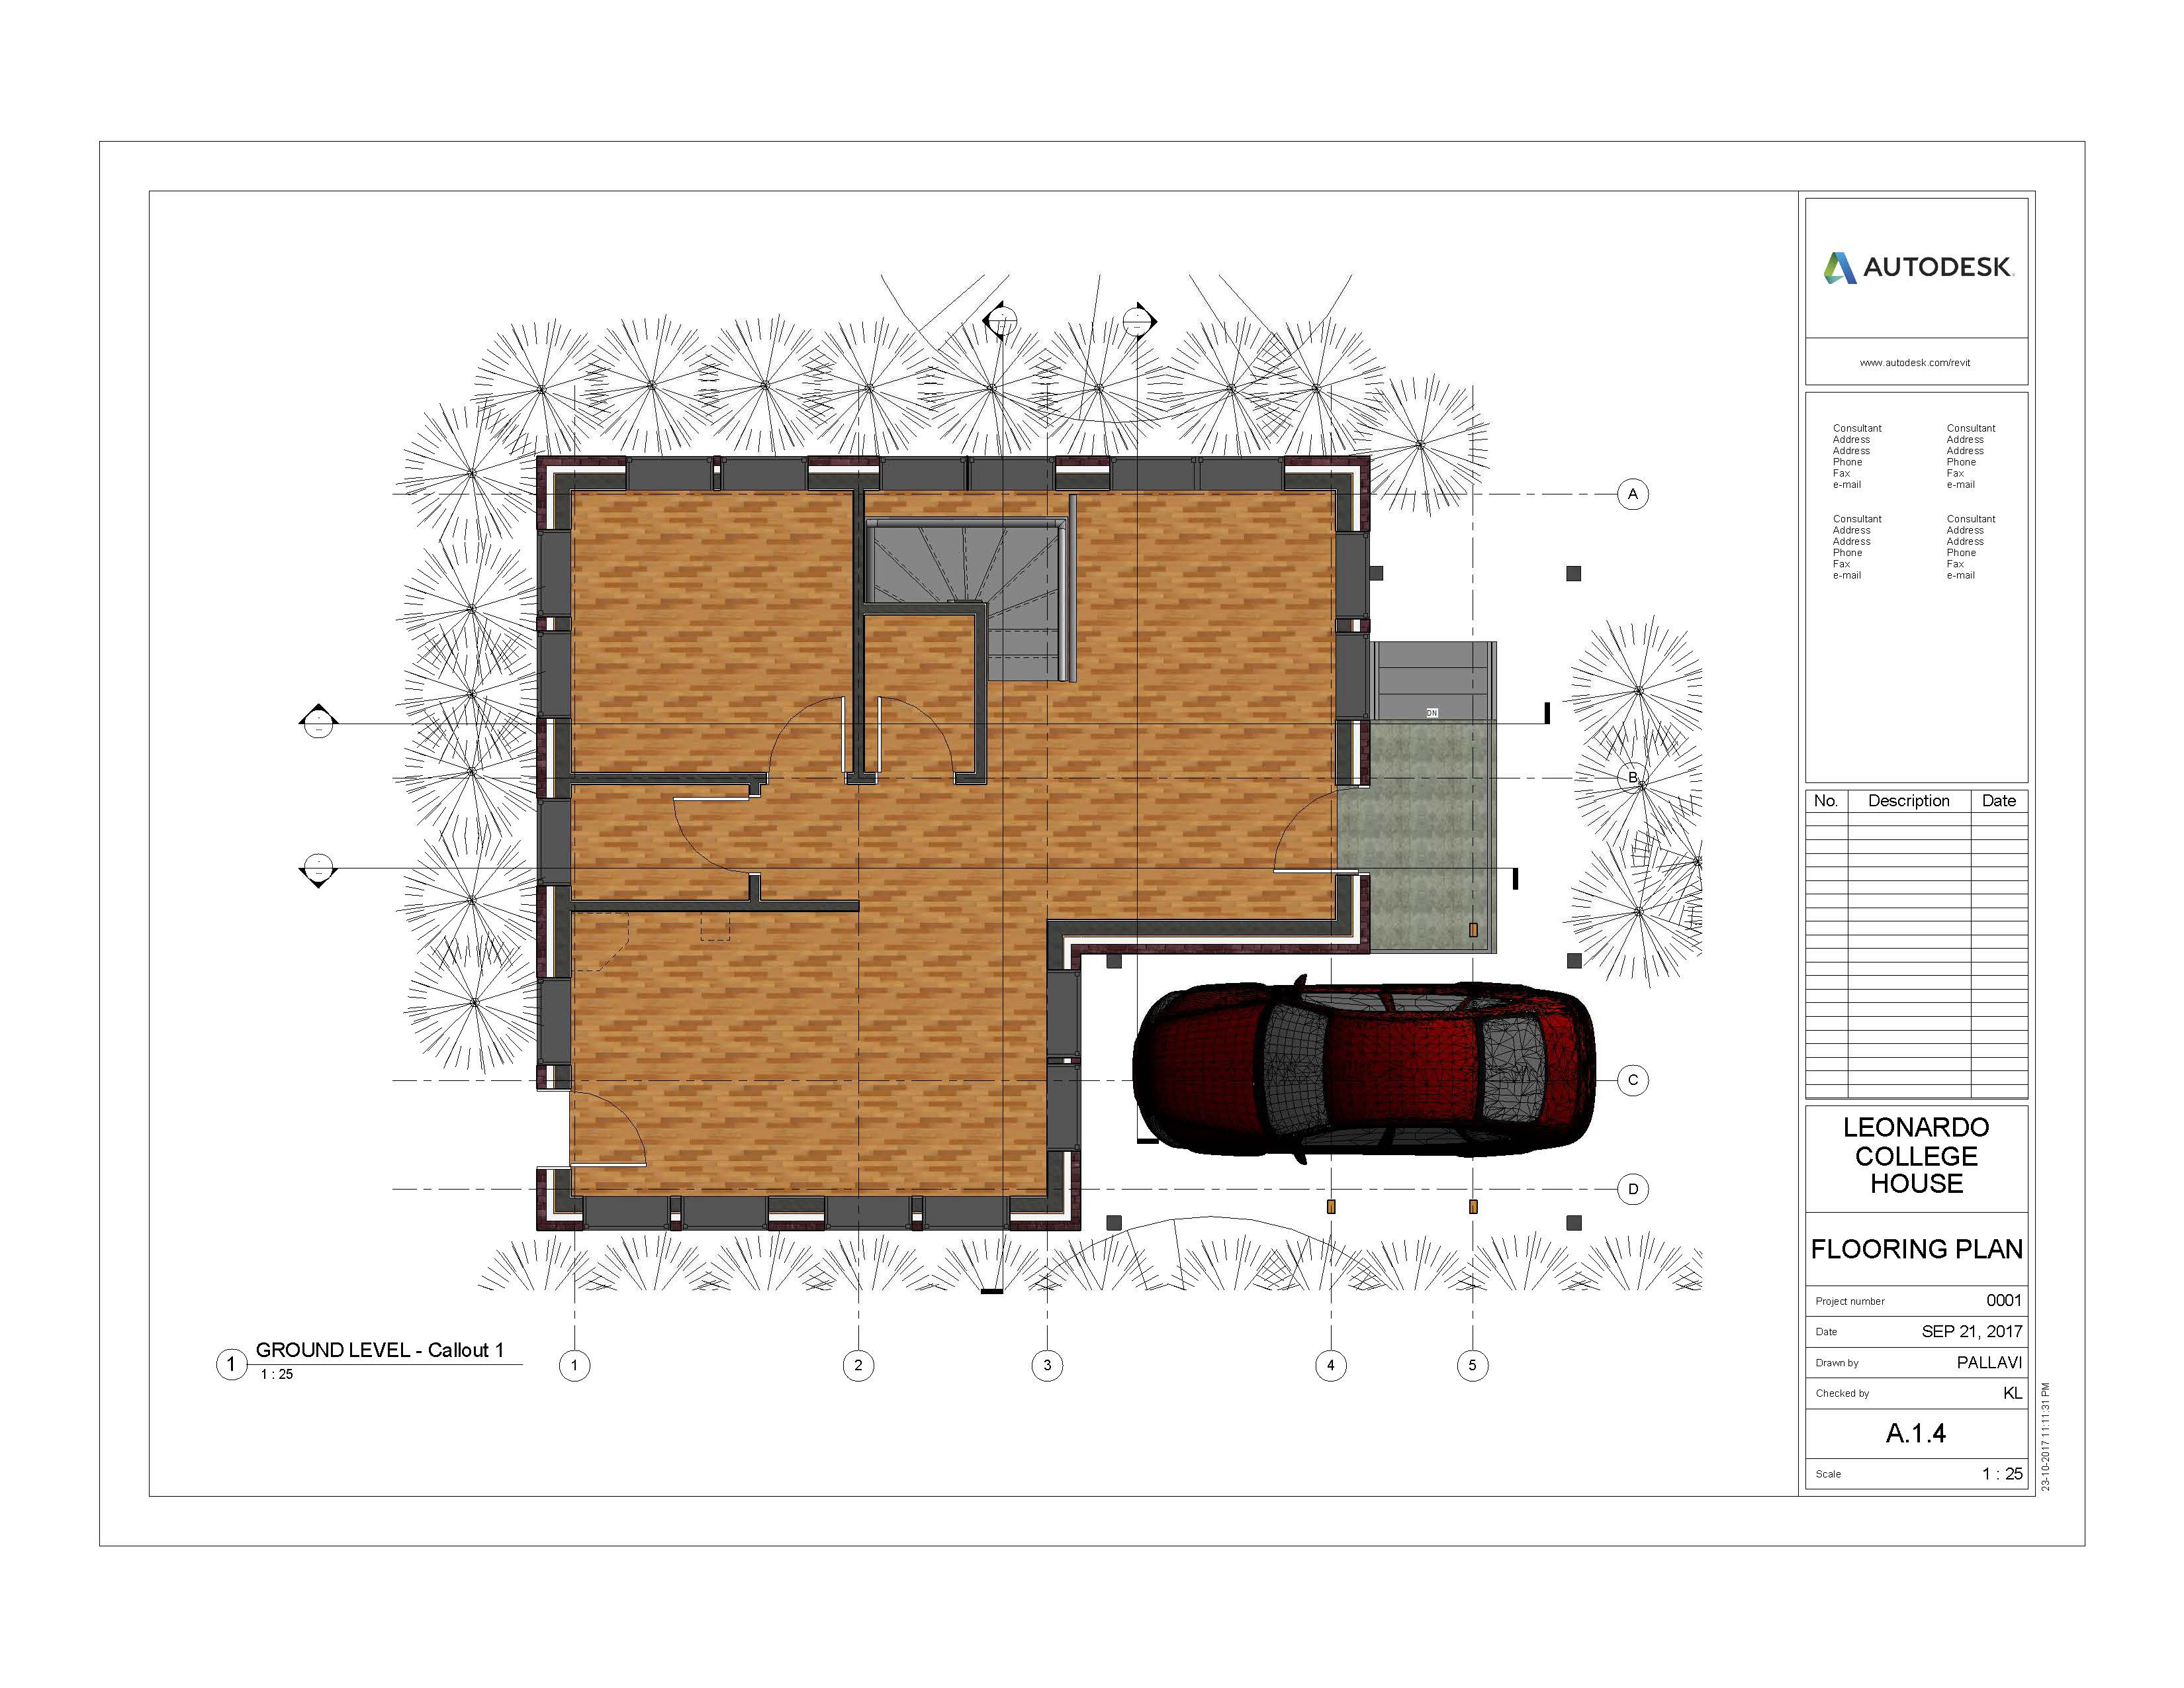Click grid bubble labeled D
The image size is (2184, 1688).
(1633, 1189)
